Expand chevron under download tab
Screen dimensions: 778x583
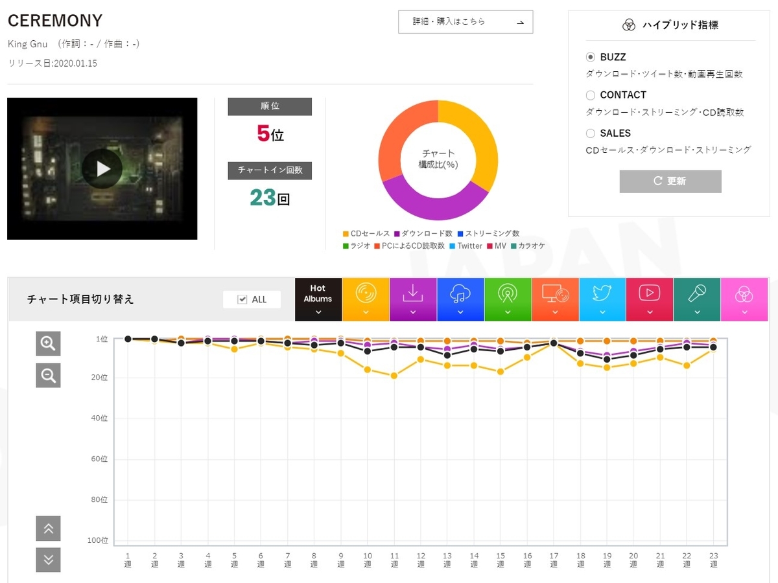pos(413,312)
